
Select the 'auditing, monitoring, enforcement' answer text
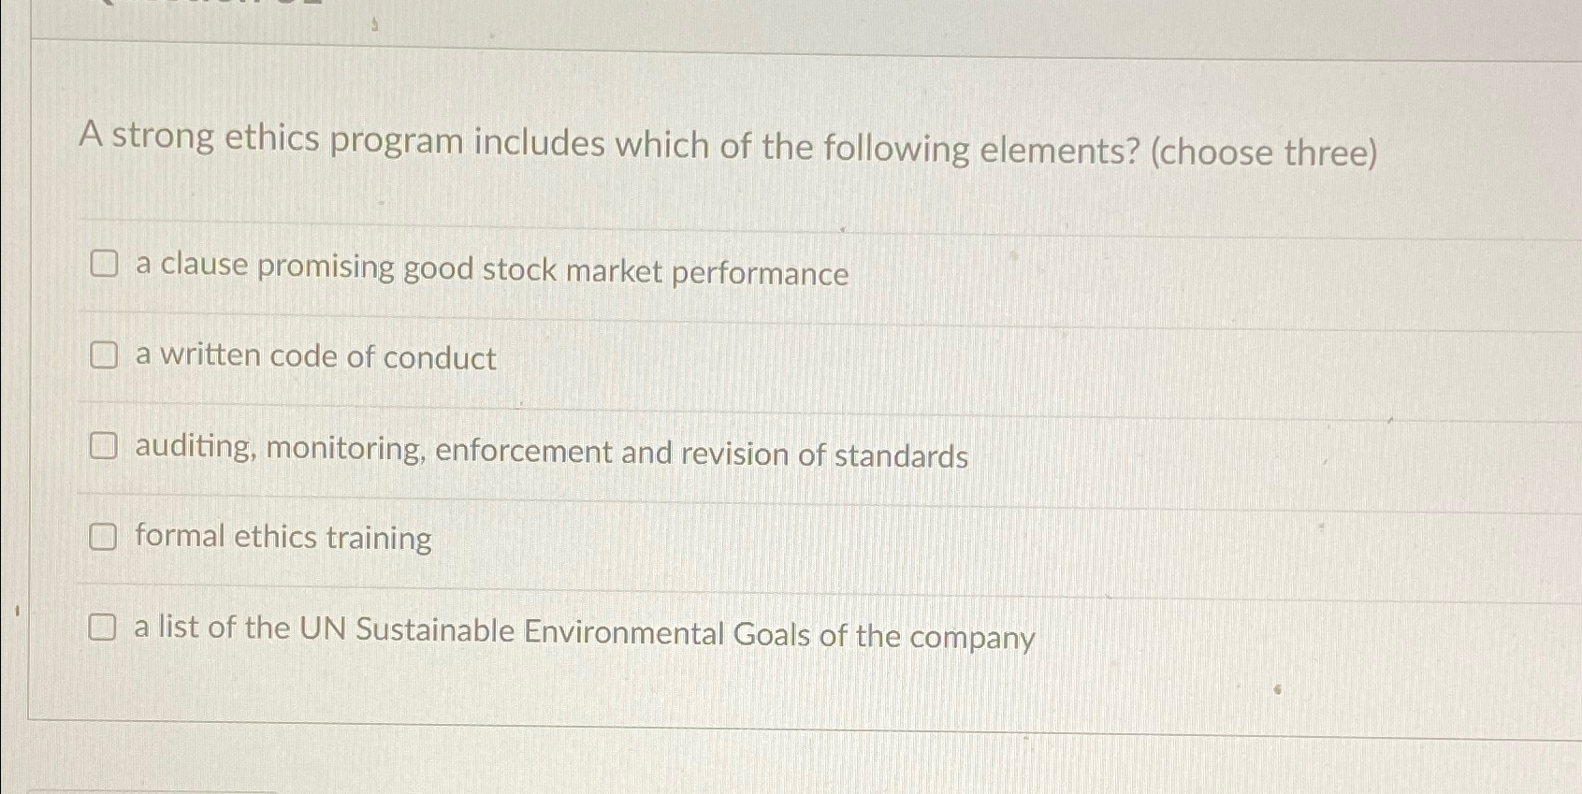tap(550, 455)
